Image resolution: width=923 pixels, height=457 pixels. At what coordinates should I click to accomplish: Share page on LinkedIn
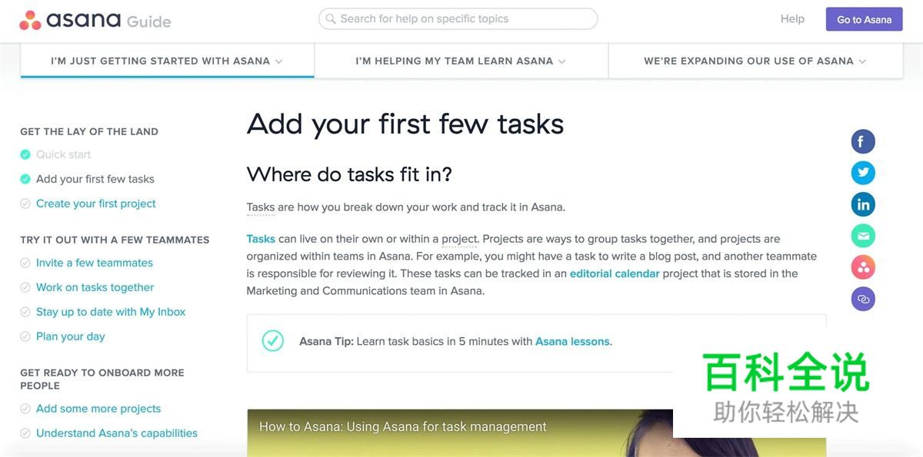pyautogui.click(x=863, y=204)
